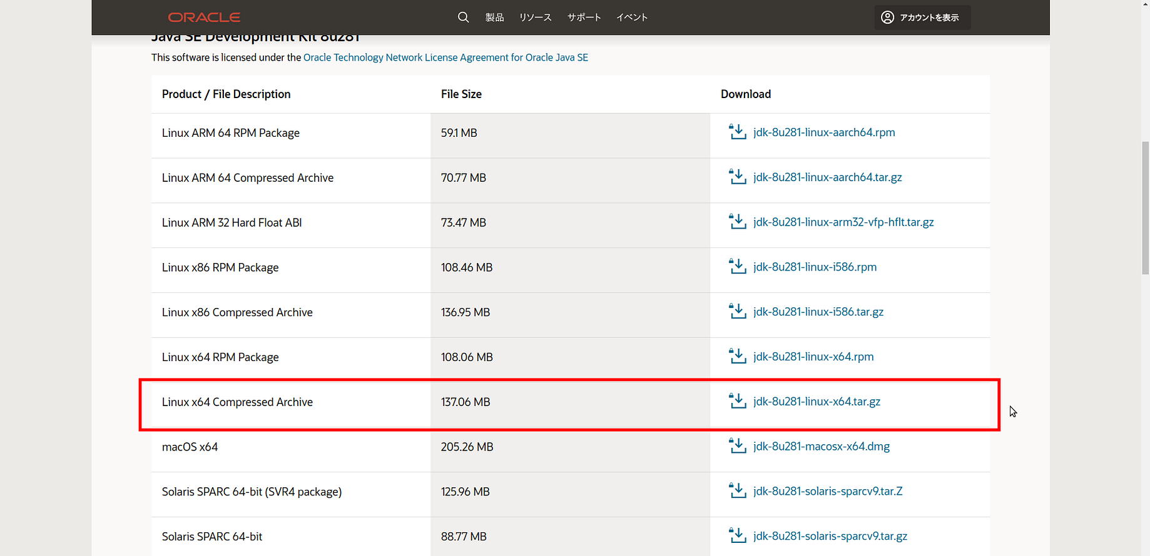Open the サポート menu
The image size is (1150, 556).
pyautogui.click(x=584, y=17)
